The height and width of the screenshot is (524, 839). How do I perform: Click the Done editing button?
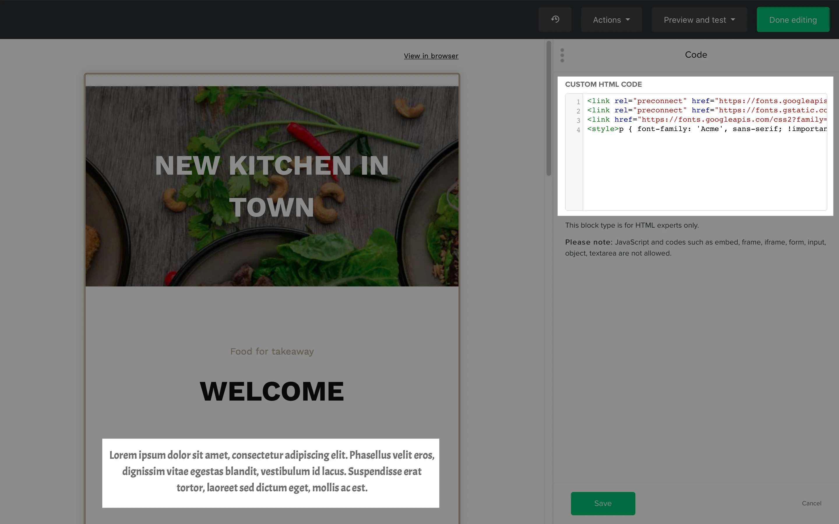(x=793, y=20)
